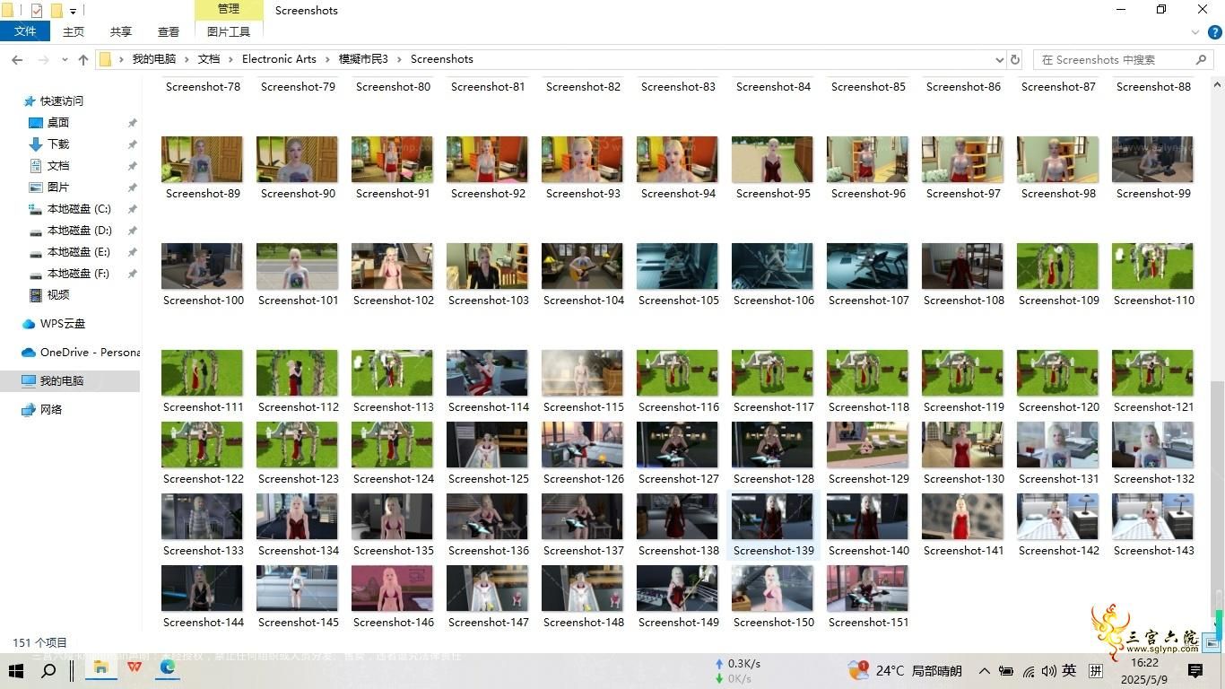Select Screenshot-139 thumbnail
This screenshot has width=1225, height=689.
coord(772,517)
